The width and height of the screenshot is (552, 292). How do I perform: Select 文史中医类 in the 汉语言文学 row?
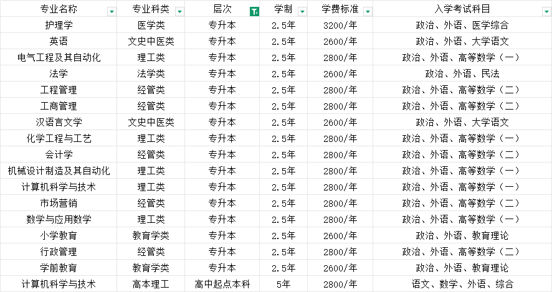(x=151, y=122)
